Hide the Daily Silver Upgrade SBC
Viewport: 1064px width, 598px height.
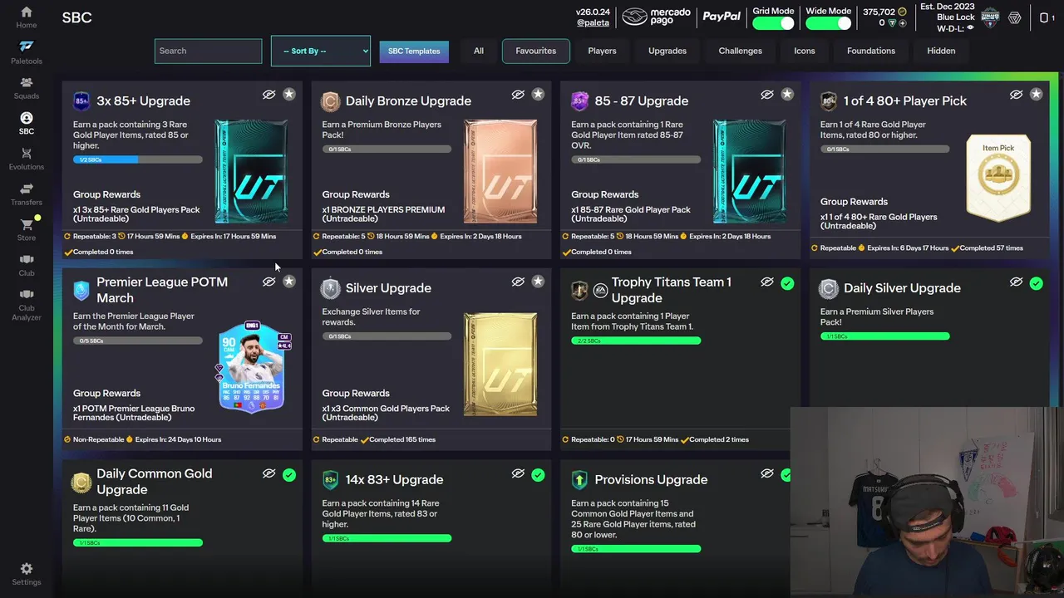pyautogui.click(x=1016, y=282)
